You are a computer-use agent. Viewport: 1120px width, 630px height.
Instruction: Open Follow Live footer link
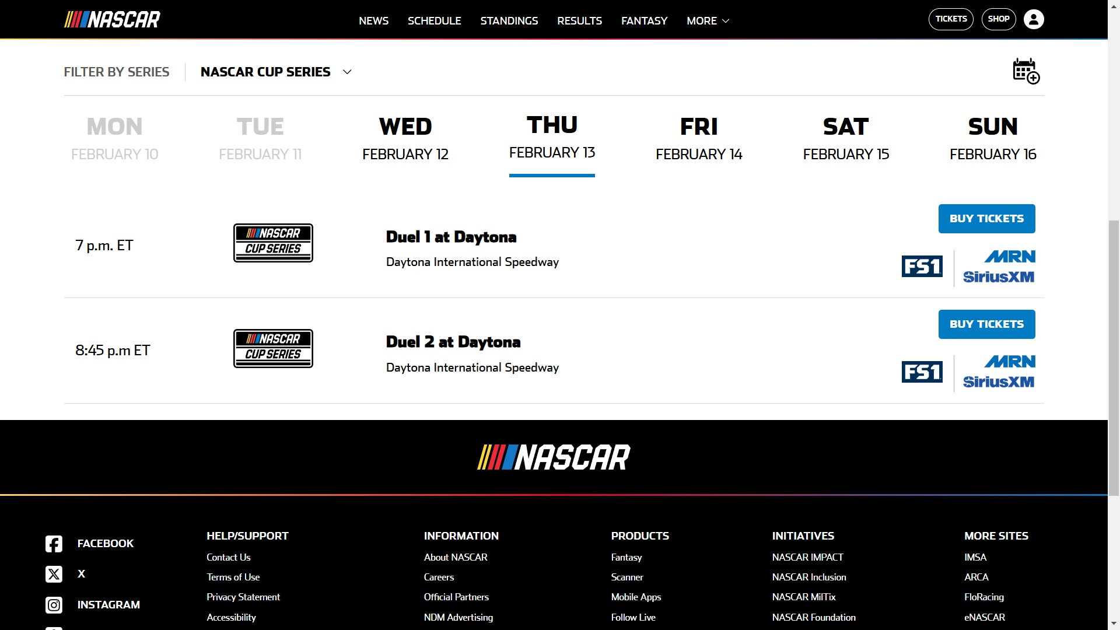[x=633, y=617]
